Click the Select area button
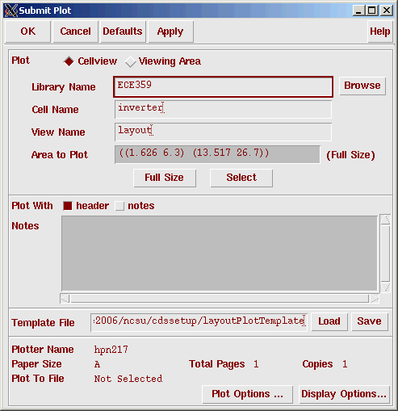Image resolution: width=398 pixels, height=411 pixels. (241, 178)
